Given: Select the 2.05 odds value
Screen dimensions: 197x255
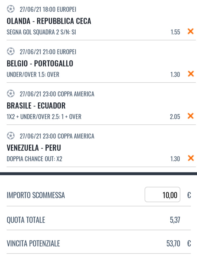Looking at the screenshot, I should pos(175,117).
